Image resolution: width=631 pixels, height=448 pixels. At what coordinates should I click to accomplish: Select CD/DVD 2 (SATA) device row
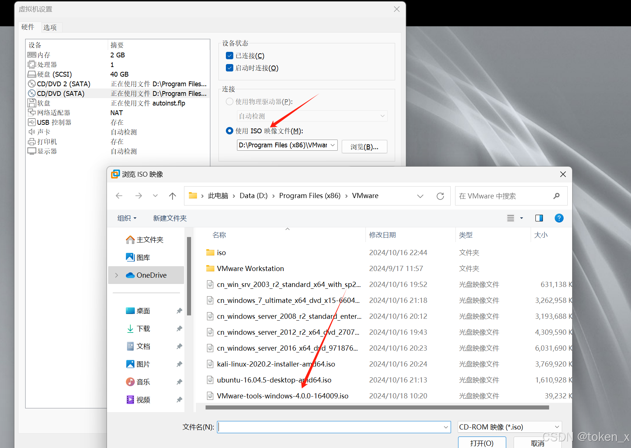pos(118,84)
